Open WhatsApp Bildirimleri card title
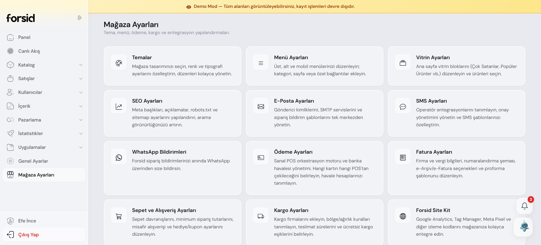Image resolution: width=541 pixels, height=245 pixels. 159,152
